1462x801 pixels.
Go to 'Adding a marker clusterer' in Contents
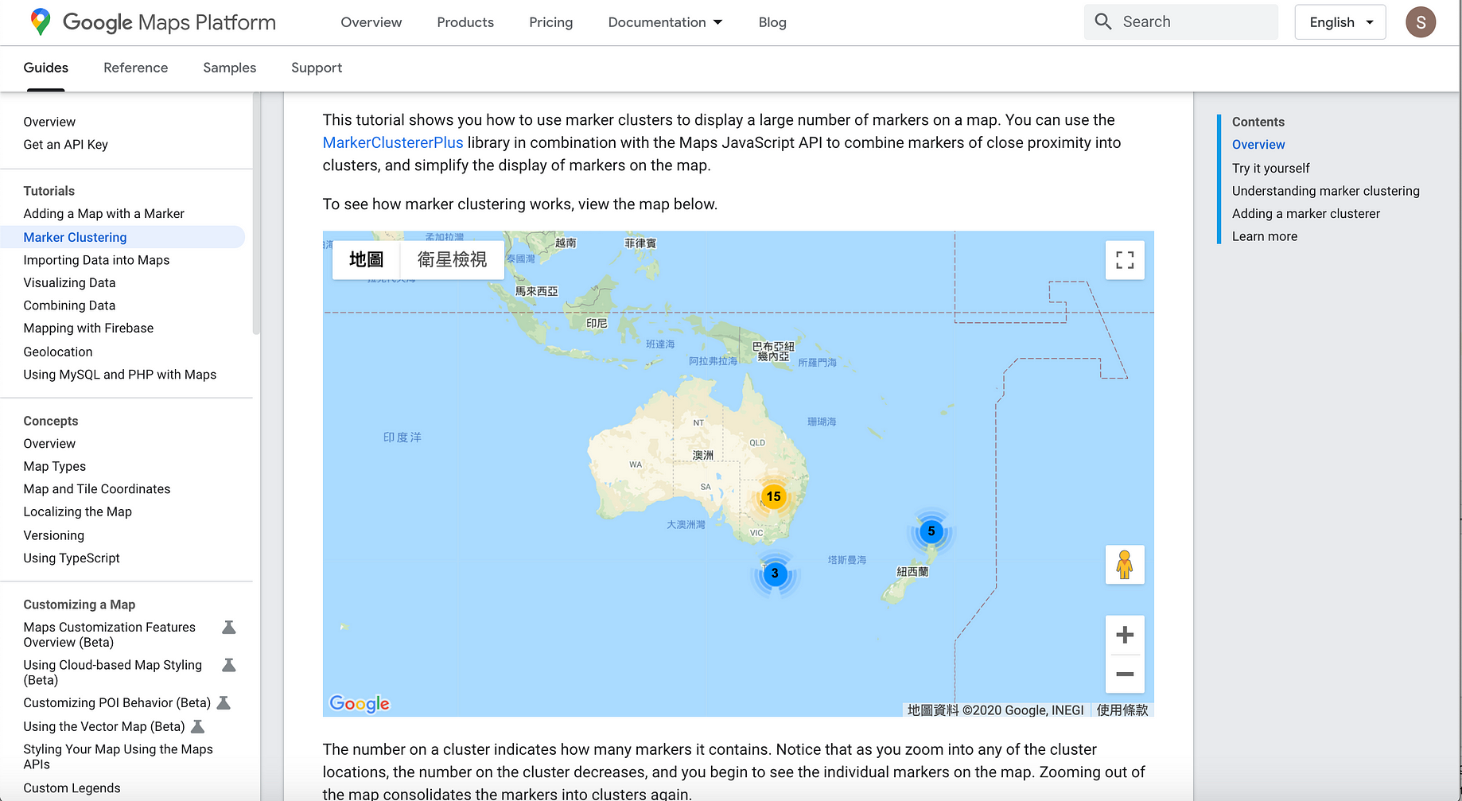[x=1306, y=213]
